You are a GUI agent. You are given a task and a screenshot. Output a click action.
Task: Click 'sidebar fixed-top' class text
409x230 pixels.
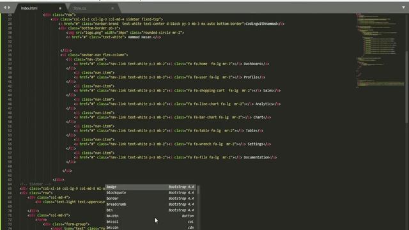[144, 19]
